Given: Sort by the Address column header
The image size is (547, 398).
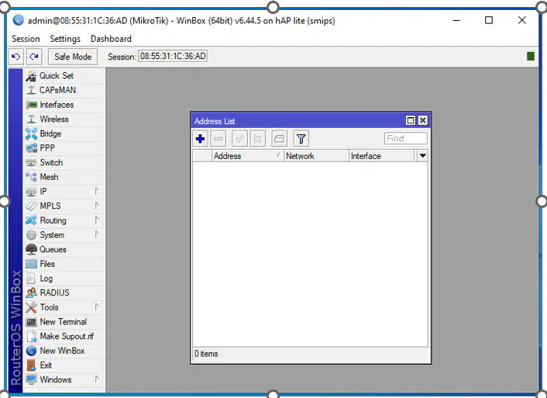Looking at the screenshot, I should point(248,156).
